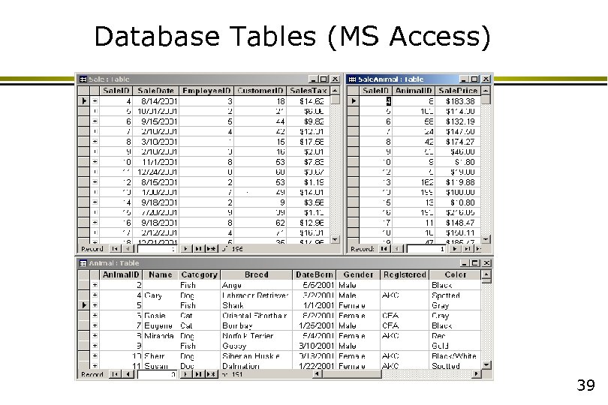The height and width of the screenshot is (405, 608).
Task: Select the Registered column header
Action: click(405, 274)
